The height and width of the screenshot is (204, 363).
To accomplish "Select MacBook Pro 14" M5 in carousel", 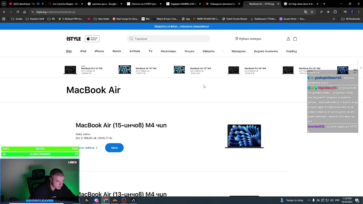I will pos(83,70).
